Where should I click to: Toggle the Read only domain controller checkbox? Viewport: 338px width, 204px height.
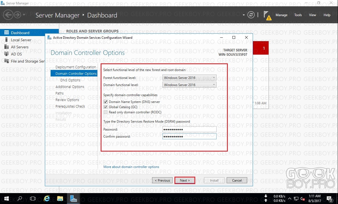106,112
